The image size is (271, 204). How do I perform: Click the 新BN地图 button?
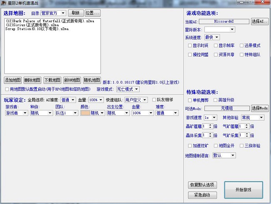(72, 80)
